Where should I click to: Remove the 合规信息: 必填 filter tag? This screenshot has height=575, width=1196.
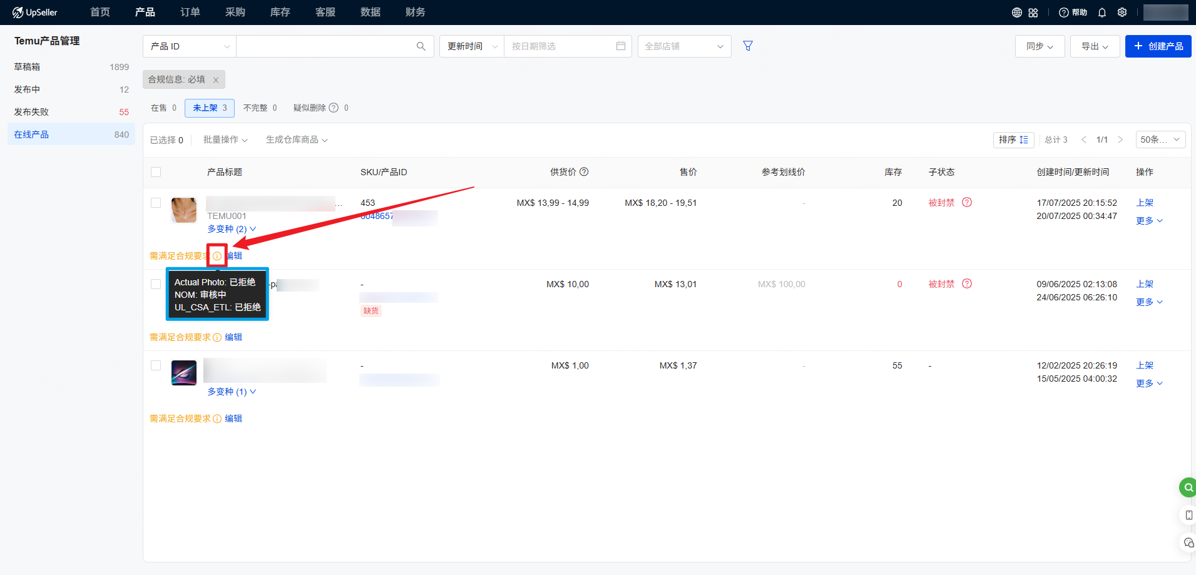[216, 80]
